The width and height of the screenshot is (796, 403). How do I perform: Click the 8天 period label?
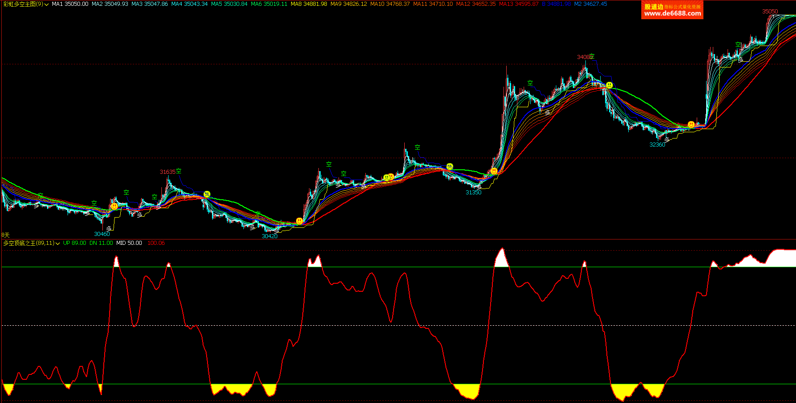(5, 235)
